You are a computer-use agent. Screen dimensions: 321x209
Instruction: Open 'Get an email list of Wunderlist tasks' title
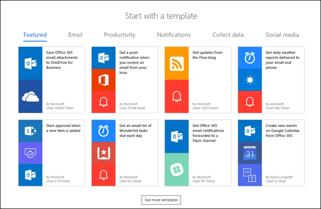click(135, 131)
